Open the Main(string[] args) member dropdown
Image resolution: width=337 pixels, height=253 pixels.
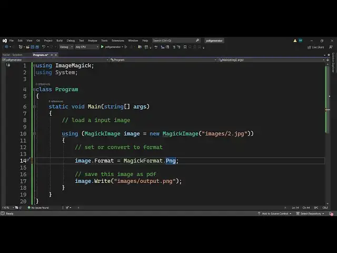[271, 60]
